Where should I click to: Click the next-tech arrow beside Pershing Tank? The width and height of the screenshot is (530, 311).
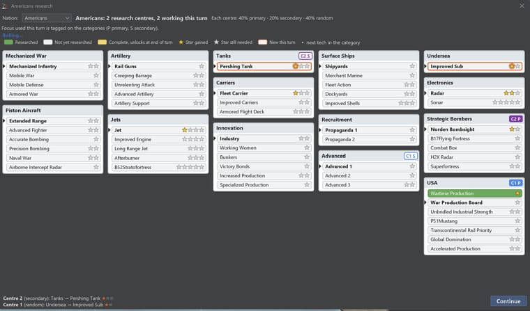coord(215,67)
